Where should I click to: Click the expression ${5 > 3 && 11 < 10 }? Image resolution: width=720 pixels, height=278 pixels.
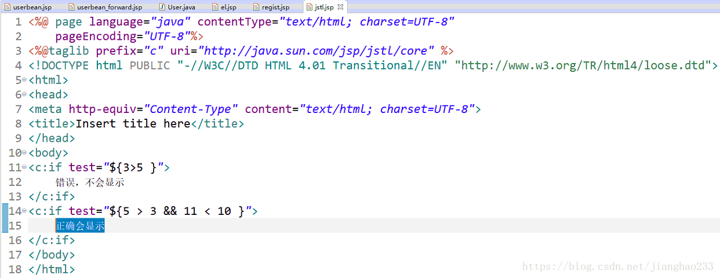click(177, 211)
